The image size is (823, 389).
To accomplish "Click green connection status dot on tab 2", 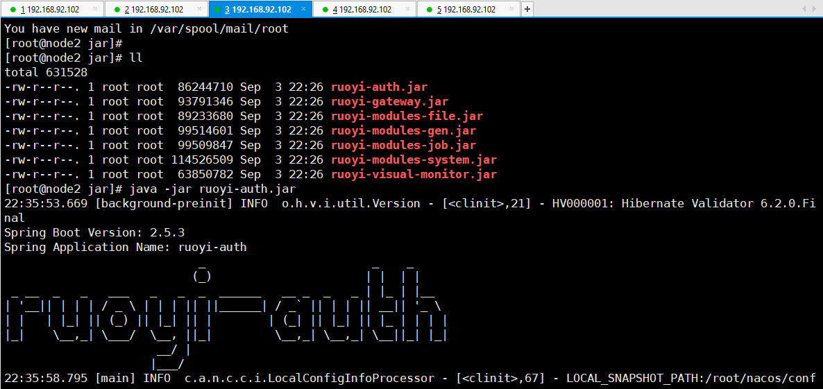I will pos(117,10).
